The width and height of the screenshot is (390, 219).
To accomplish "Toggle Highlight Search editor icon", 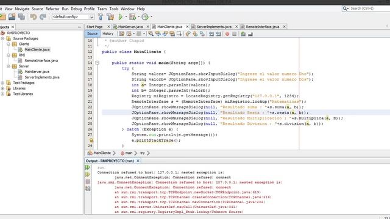I will (172, 34).
